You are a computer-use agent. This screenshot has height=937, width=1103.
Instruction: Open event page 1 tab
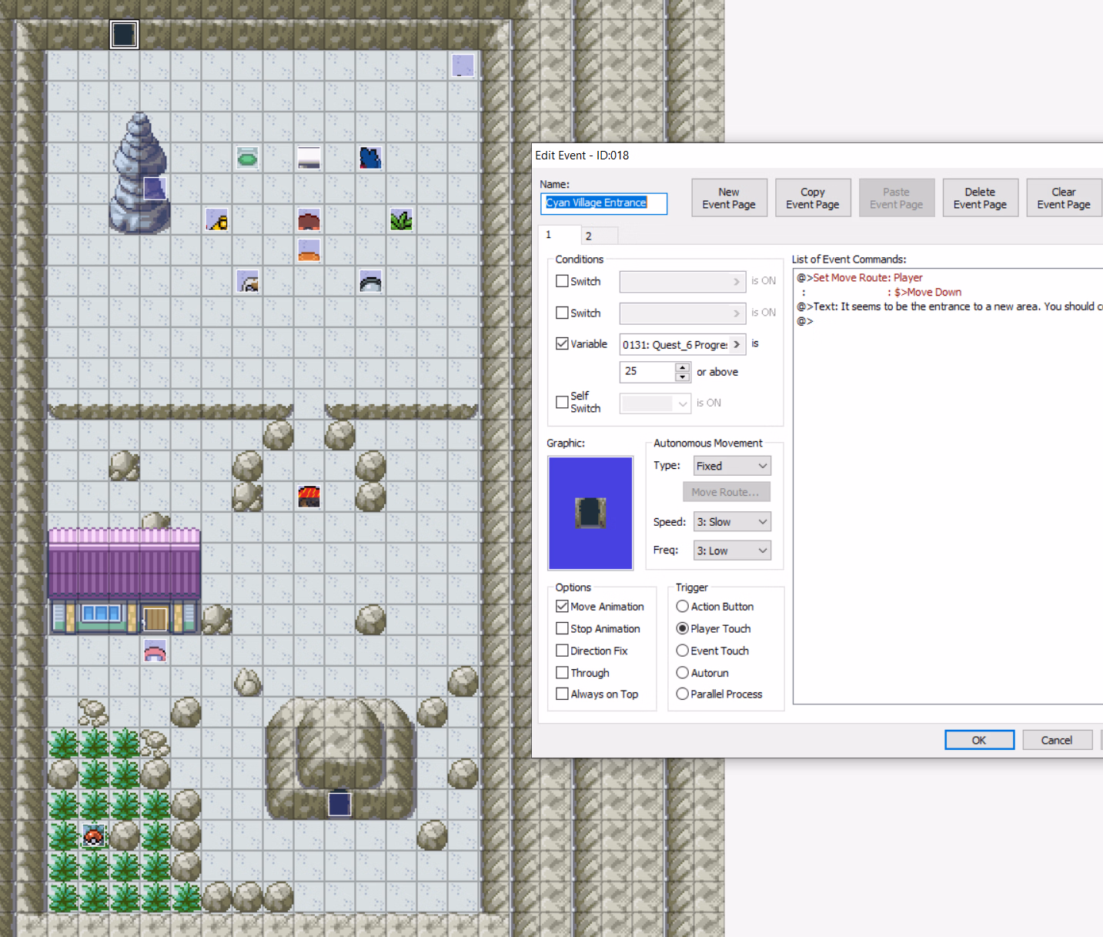(558, 235)
